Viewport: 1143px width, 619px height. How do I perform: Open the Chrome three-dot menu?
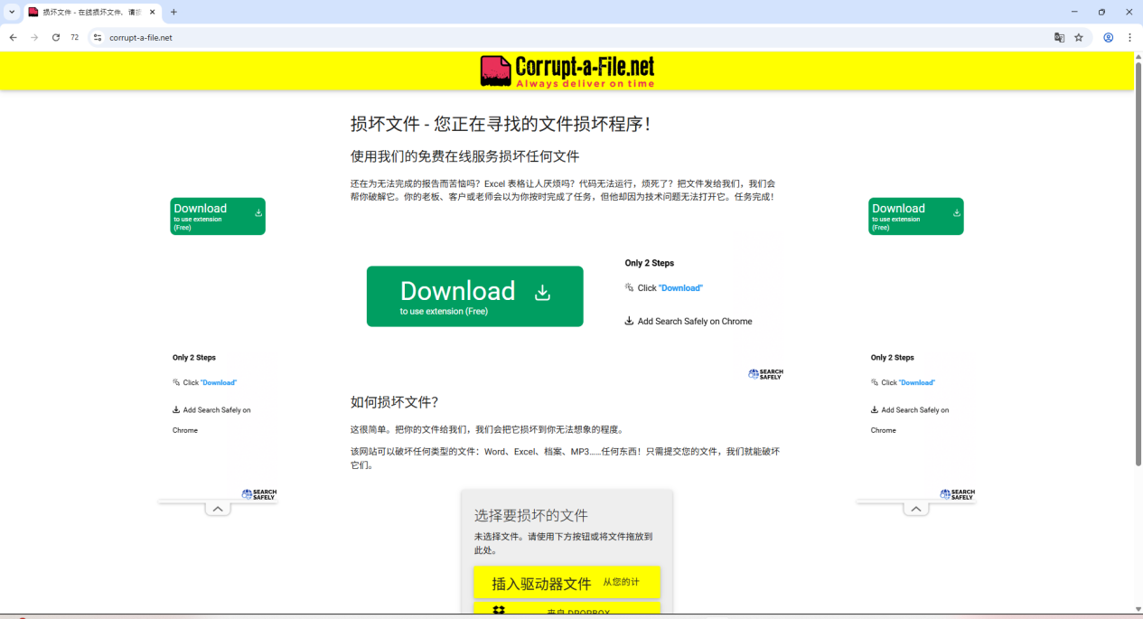1129,37
